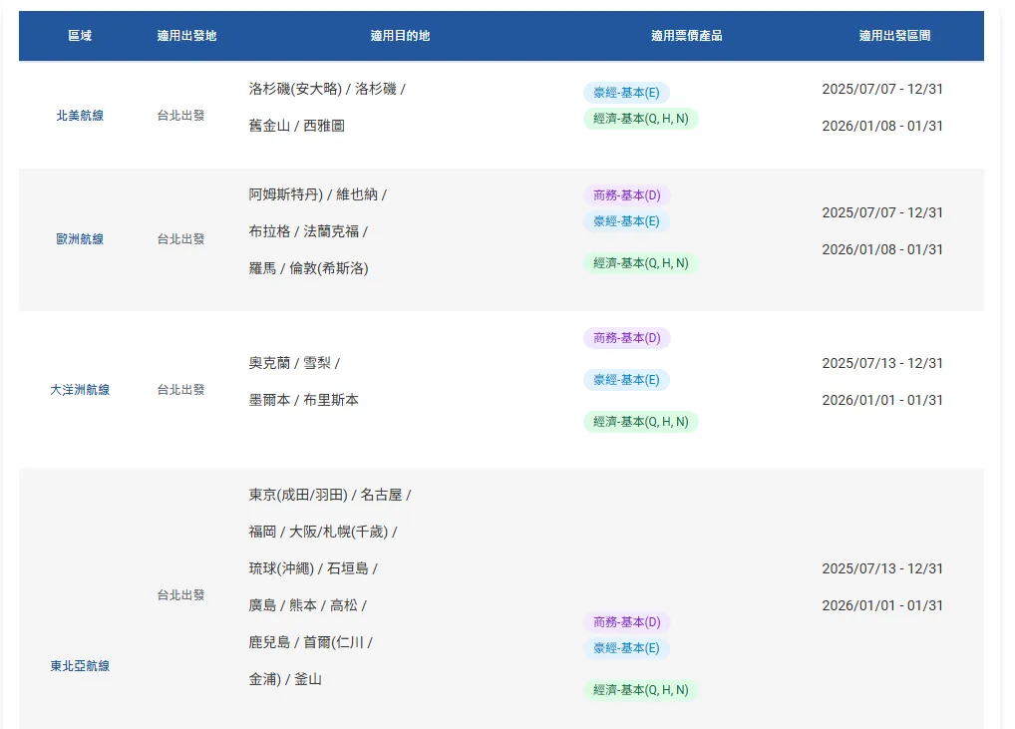Viewport: 1015px width, 729px height.
Task: Click 2025/07/13 - 12/31 in 大洋洲航線 row
Action: [x=882, y=363]
